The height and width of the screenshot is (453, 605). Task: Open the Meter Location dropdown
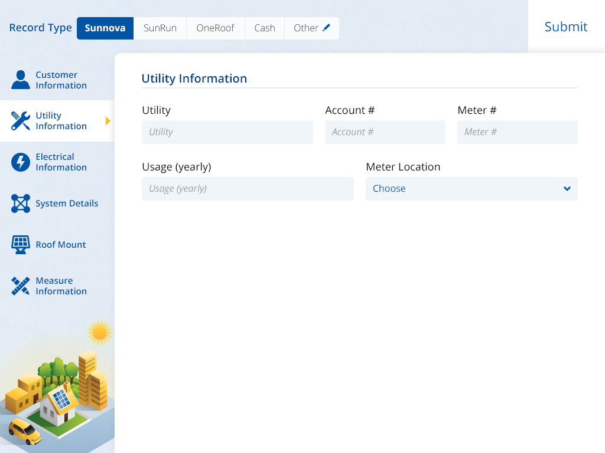click(x=471, y=189)
